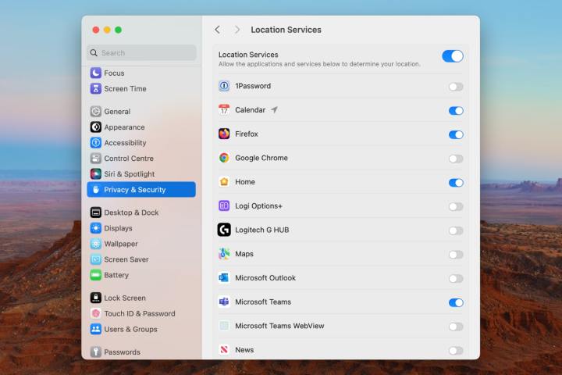Enable location for Microsoft Teams WebView
This screenshot has width=562, height=375.
coord(456,327)
